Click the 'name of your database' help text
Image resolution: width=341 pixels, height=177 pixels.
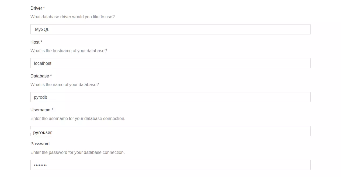click(x=65, y=85)
